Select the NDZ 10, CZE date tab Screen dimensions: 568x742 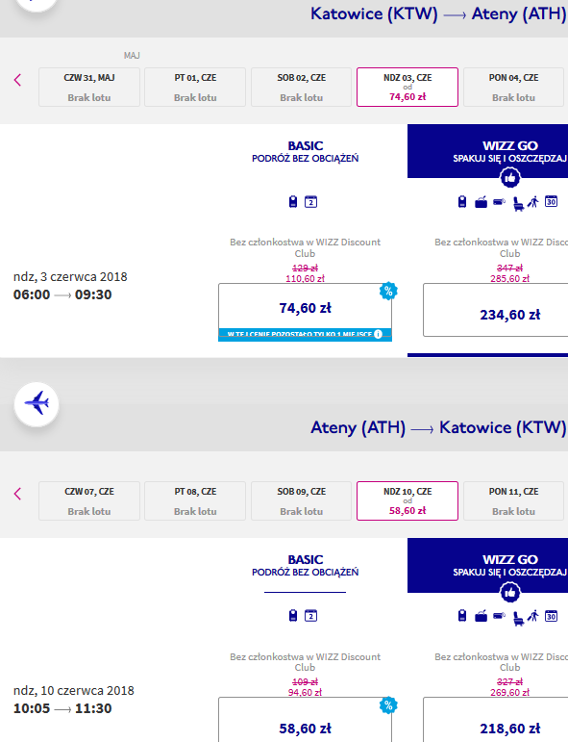coord(407,501)
